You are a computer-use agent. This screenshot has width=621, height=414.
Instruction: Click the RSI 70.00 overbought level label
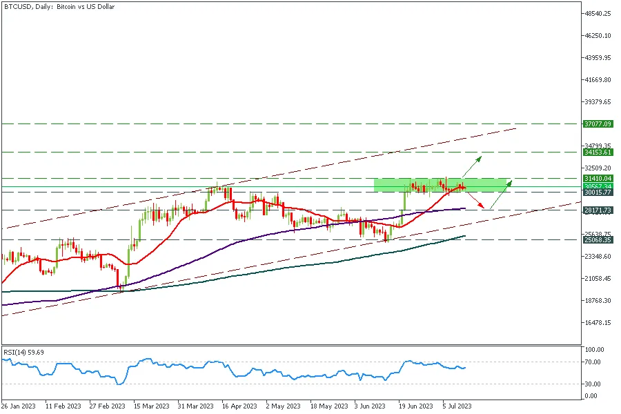pos(593,362)
